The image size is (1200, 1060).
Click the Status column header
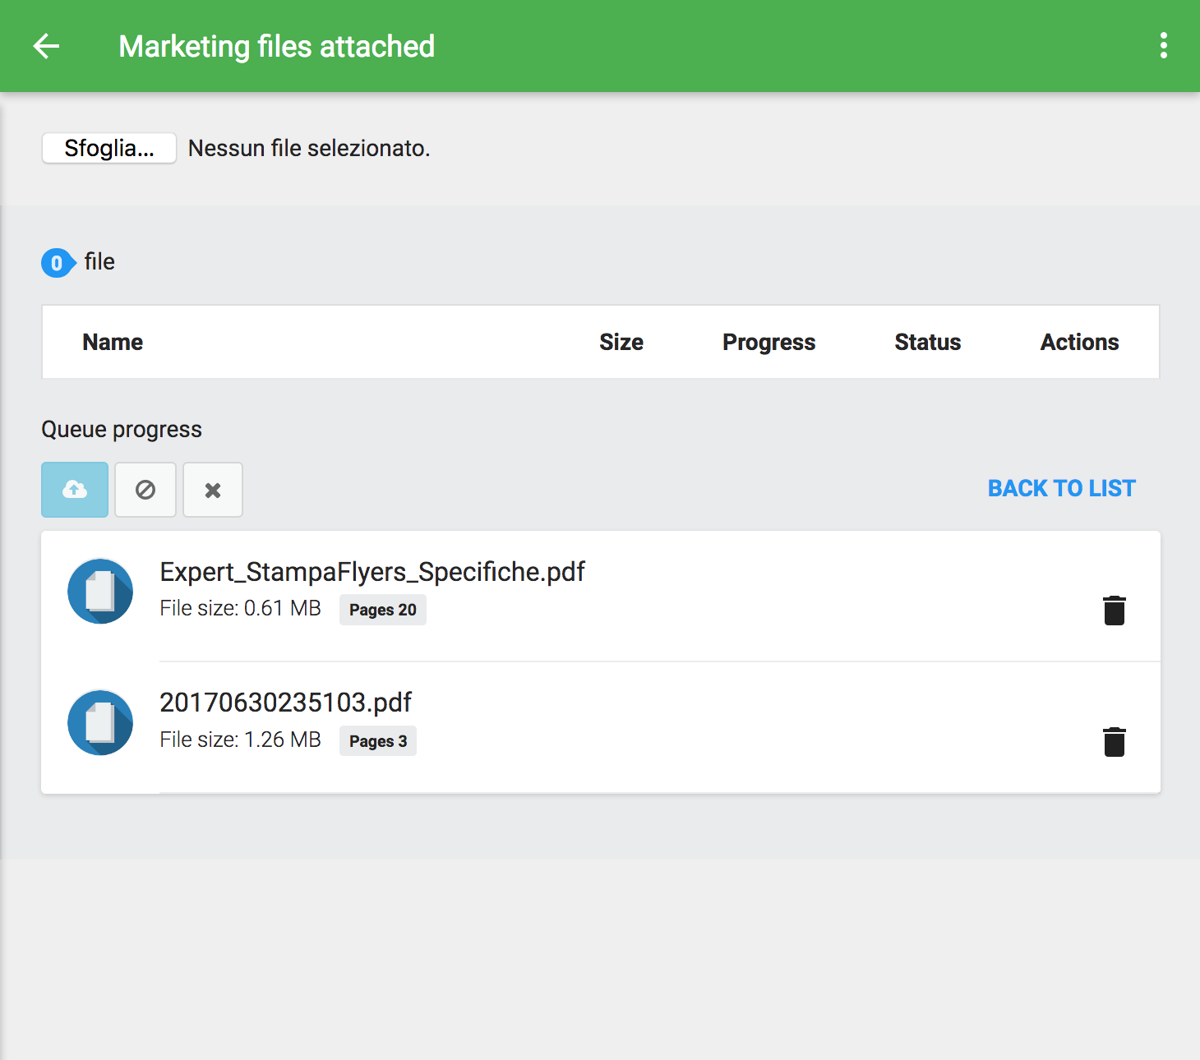[927, 342]
